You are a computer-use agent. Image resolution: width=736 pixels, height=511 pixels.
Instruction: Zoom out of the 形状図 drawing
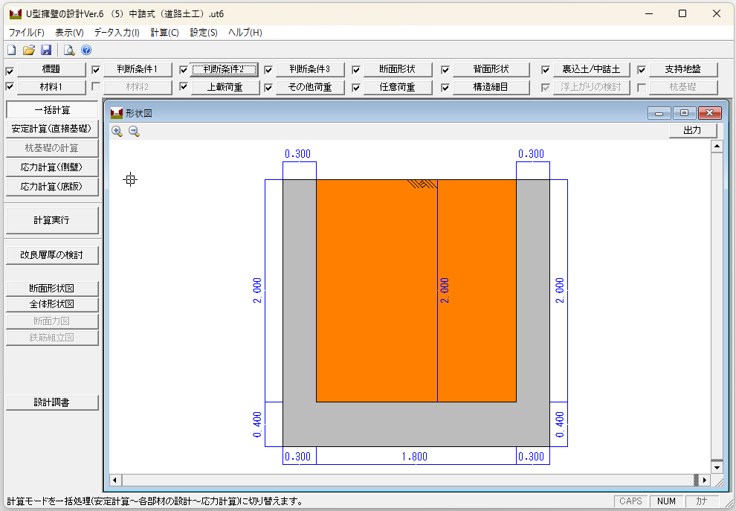point(134,131)
